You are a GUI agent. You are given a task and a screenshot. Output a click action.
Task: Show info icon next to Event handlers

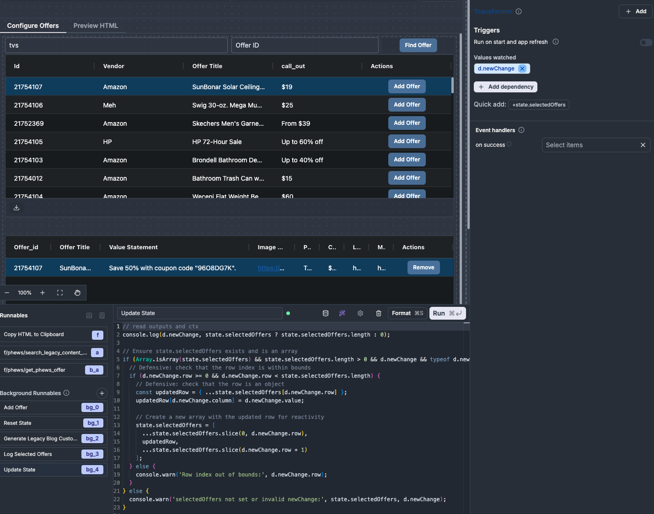[521, 130]
